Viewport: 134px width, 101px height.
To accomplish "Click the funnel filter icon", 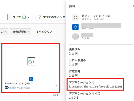I will click(x=40, y=17).
